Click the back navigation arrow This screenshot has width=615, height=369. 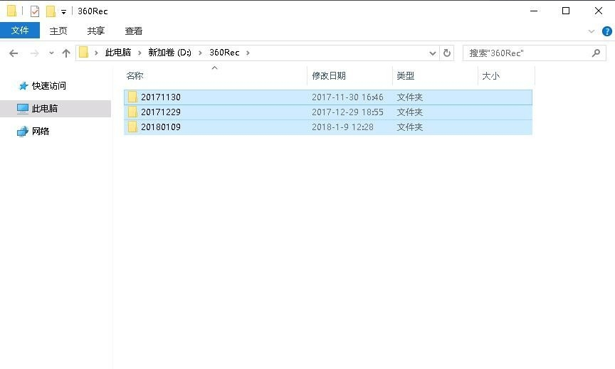(14, 53)
